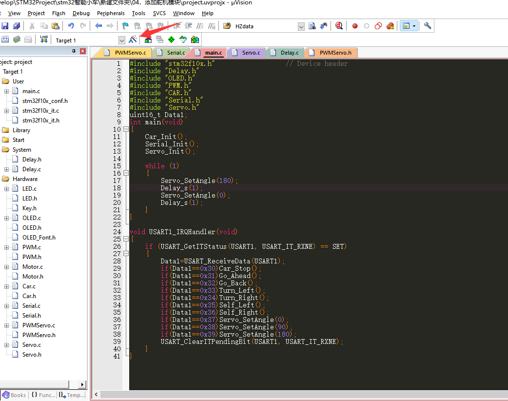The height and width of the screenshot is (401, 508).
Task: Click the project panel scroll right arrow
Action: [81, 384]
